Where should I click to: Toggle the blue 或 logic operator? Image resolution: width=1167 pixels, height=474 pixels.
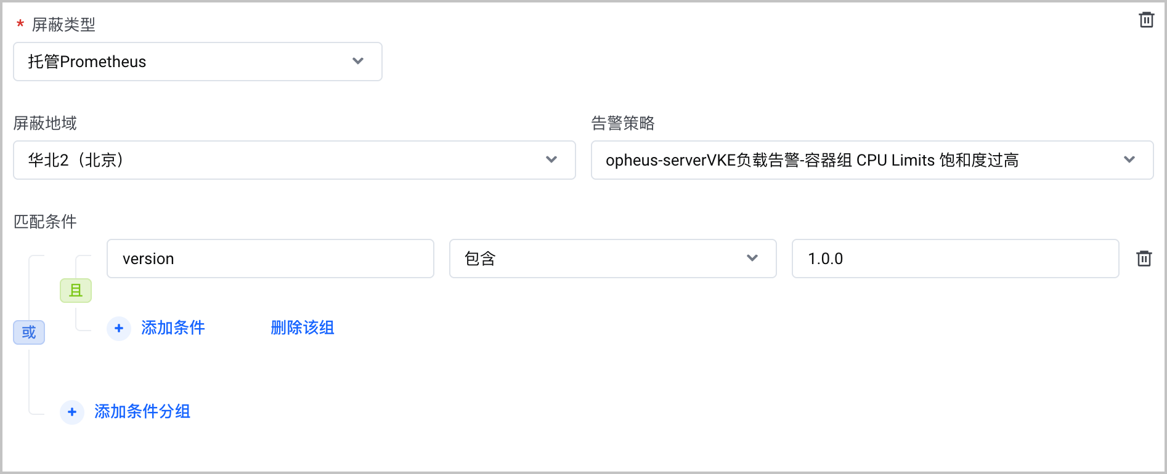(29, 332)
